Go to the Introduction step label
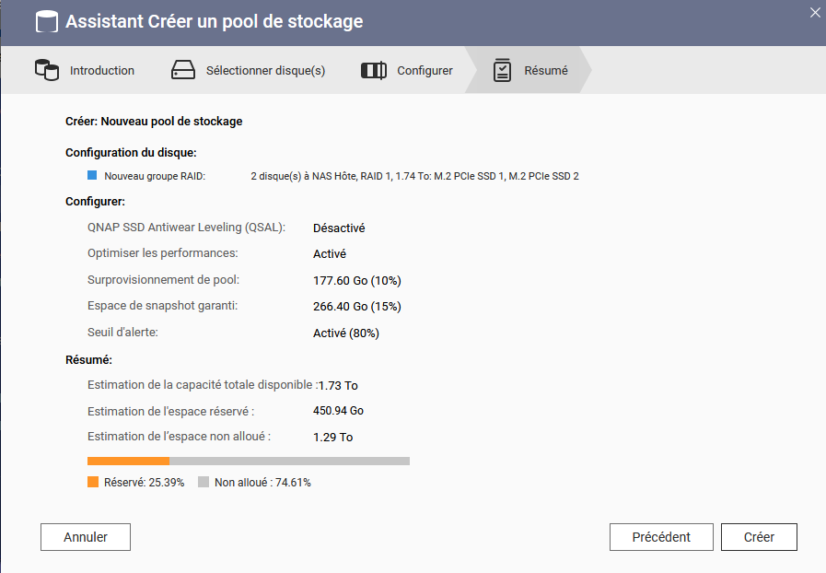The width and height of the screenshot is (826, 573). pos(102,70)
